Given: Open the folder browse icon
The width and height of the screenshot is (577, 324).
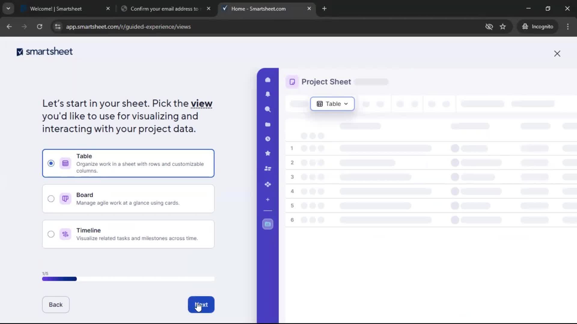Looking at the screenshot, I should pos(268,124).
